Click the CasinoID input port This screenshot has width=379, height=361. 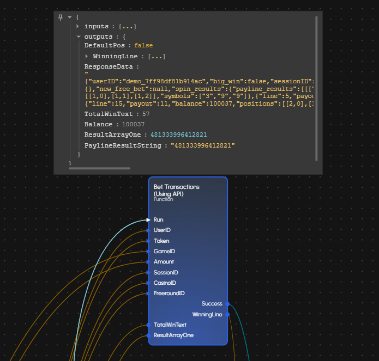(148, 283)
